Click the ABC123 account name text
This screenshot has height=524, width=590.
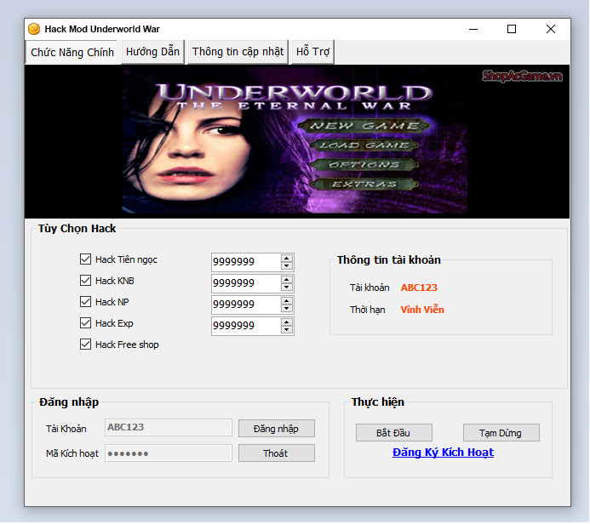(419, 288)
